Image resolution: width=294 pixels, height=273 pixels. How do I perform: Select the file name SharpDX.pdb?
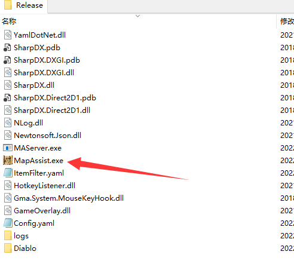[x=37, y=48]
